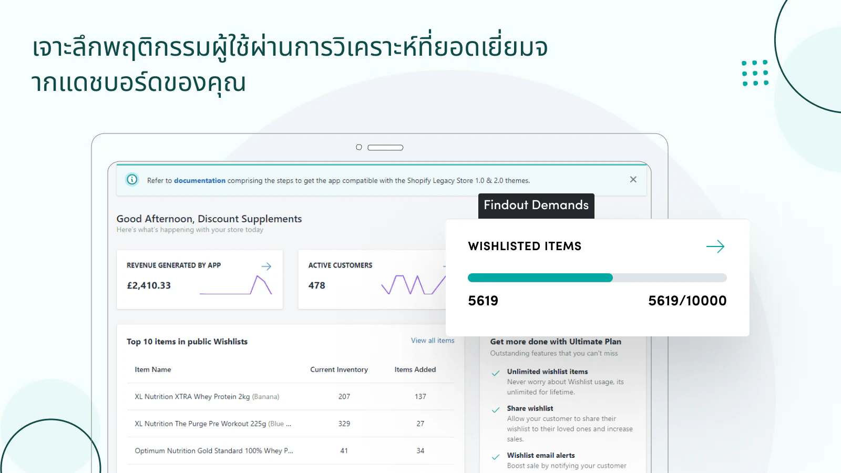Click the Wishlisted Items progress bar
Screen dimensions: 841x473
(597, 277)
